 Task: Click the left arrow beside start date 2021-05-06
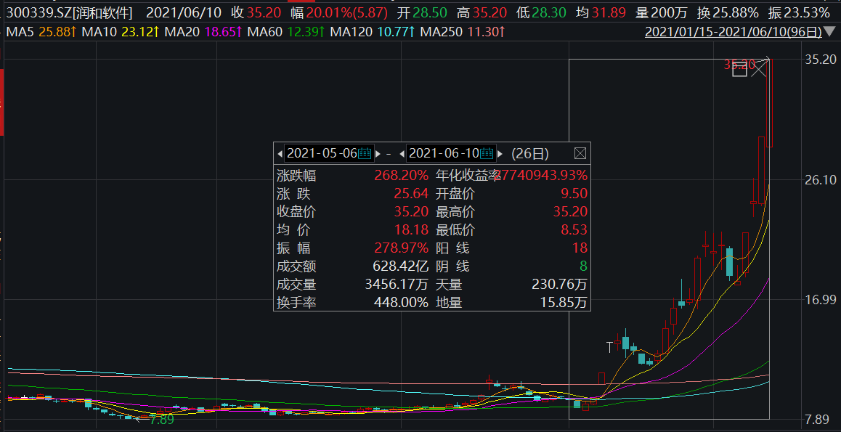click(x=280, y=153)
